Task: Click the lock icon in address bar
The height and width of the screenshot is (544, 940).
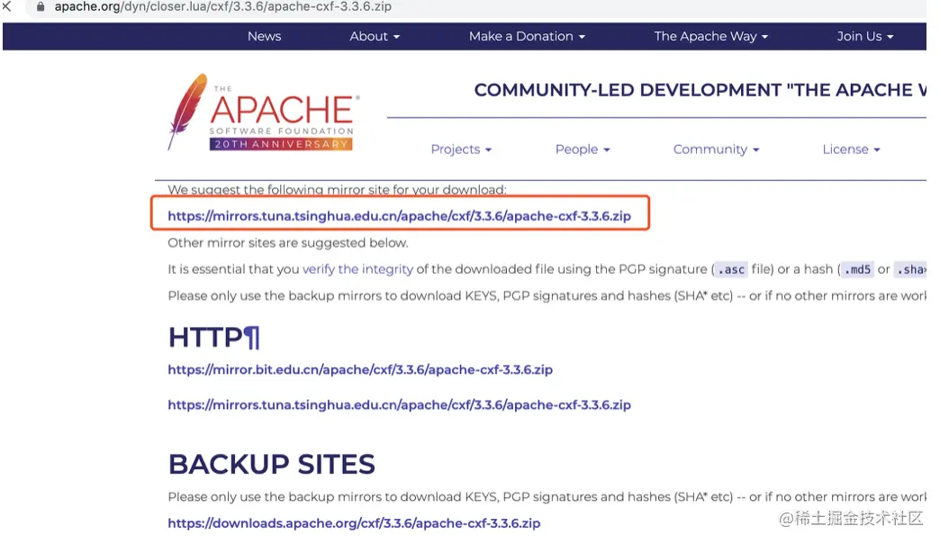Action: tap(41, 7)
